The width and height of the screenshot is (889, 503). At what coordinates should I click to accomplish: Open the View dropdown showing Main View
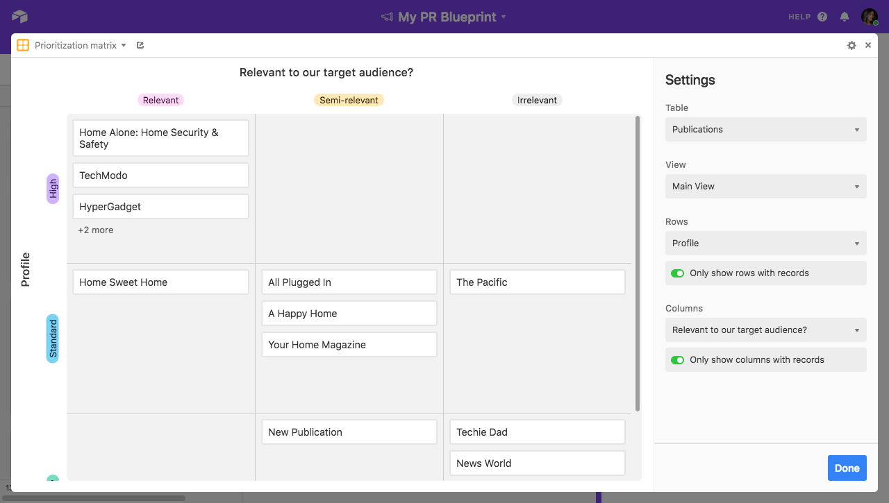tap(766, 186)
